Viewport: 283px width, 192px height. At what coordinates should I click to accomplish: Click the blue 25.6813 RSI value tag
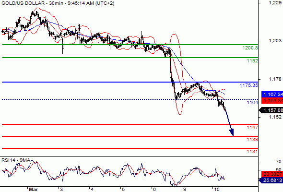(271, 180)
